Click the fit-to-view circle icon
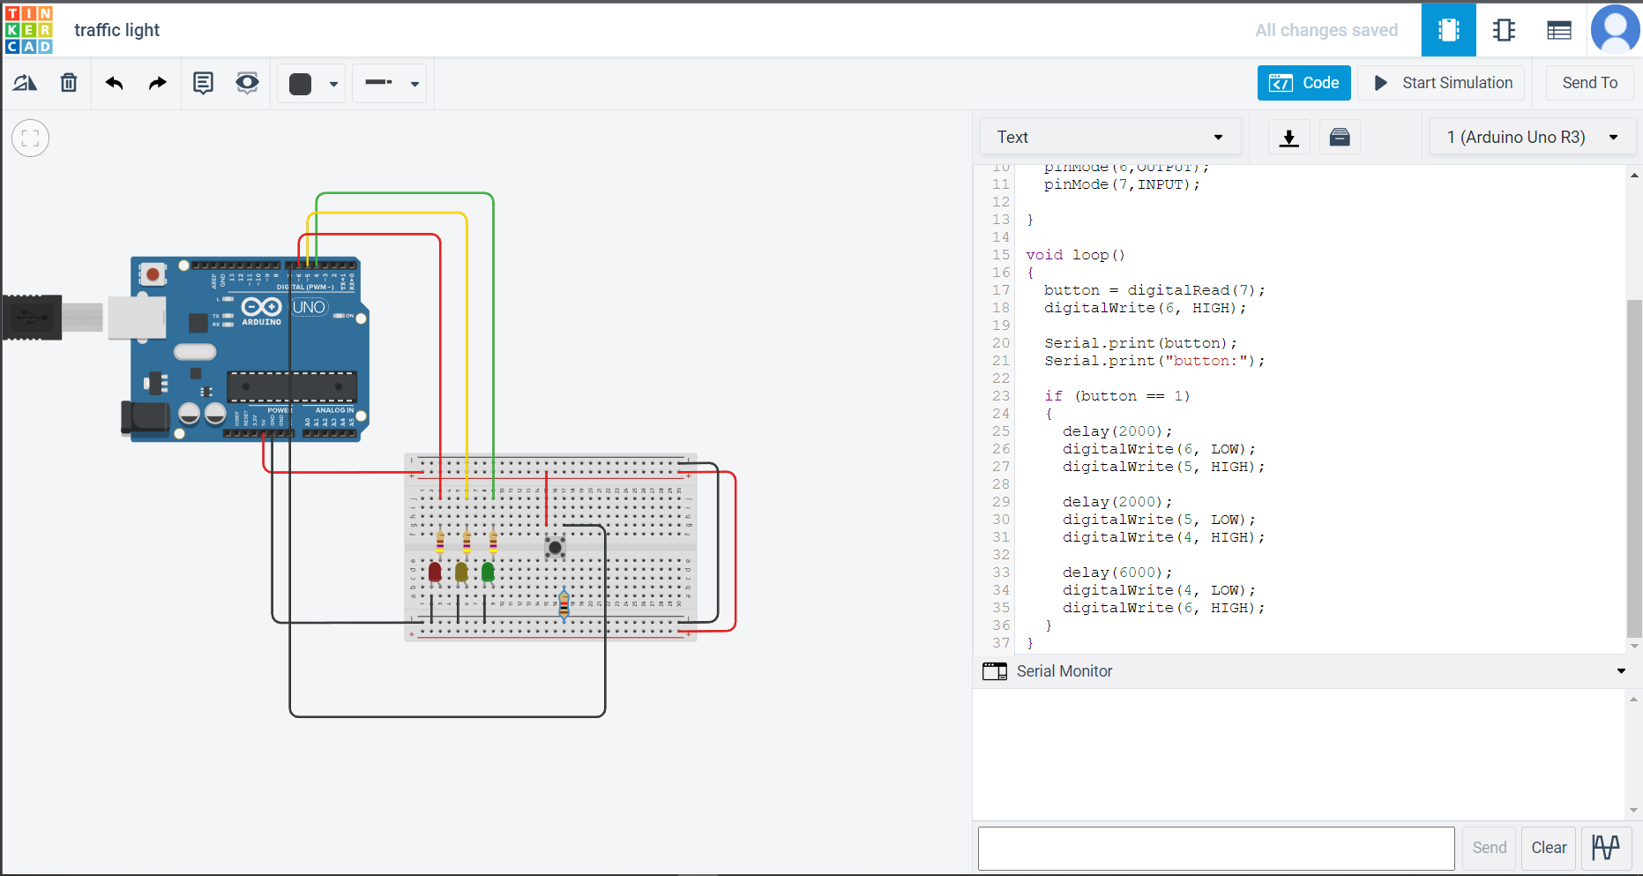This screenshot has height=876, width=1643. click(x=31, y=138)
